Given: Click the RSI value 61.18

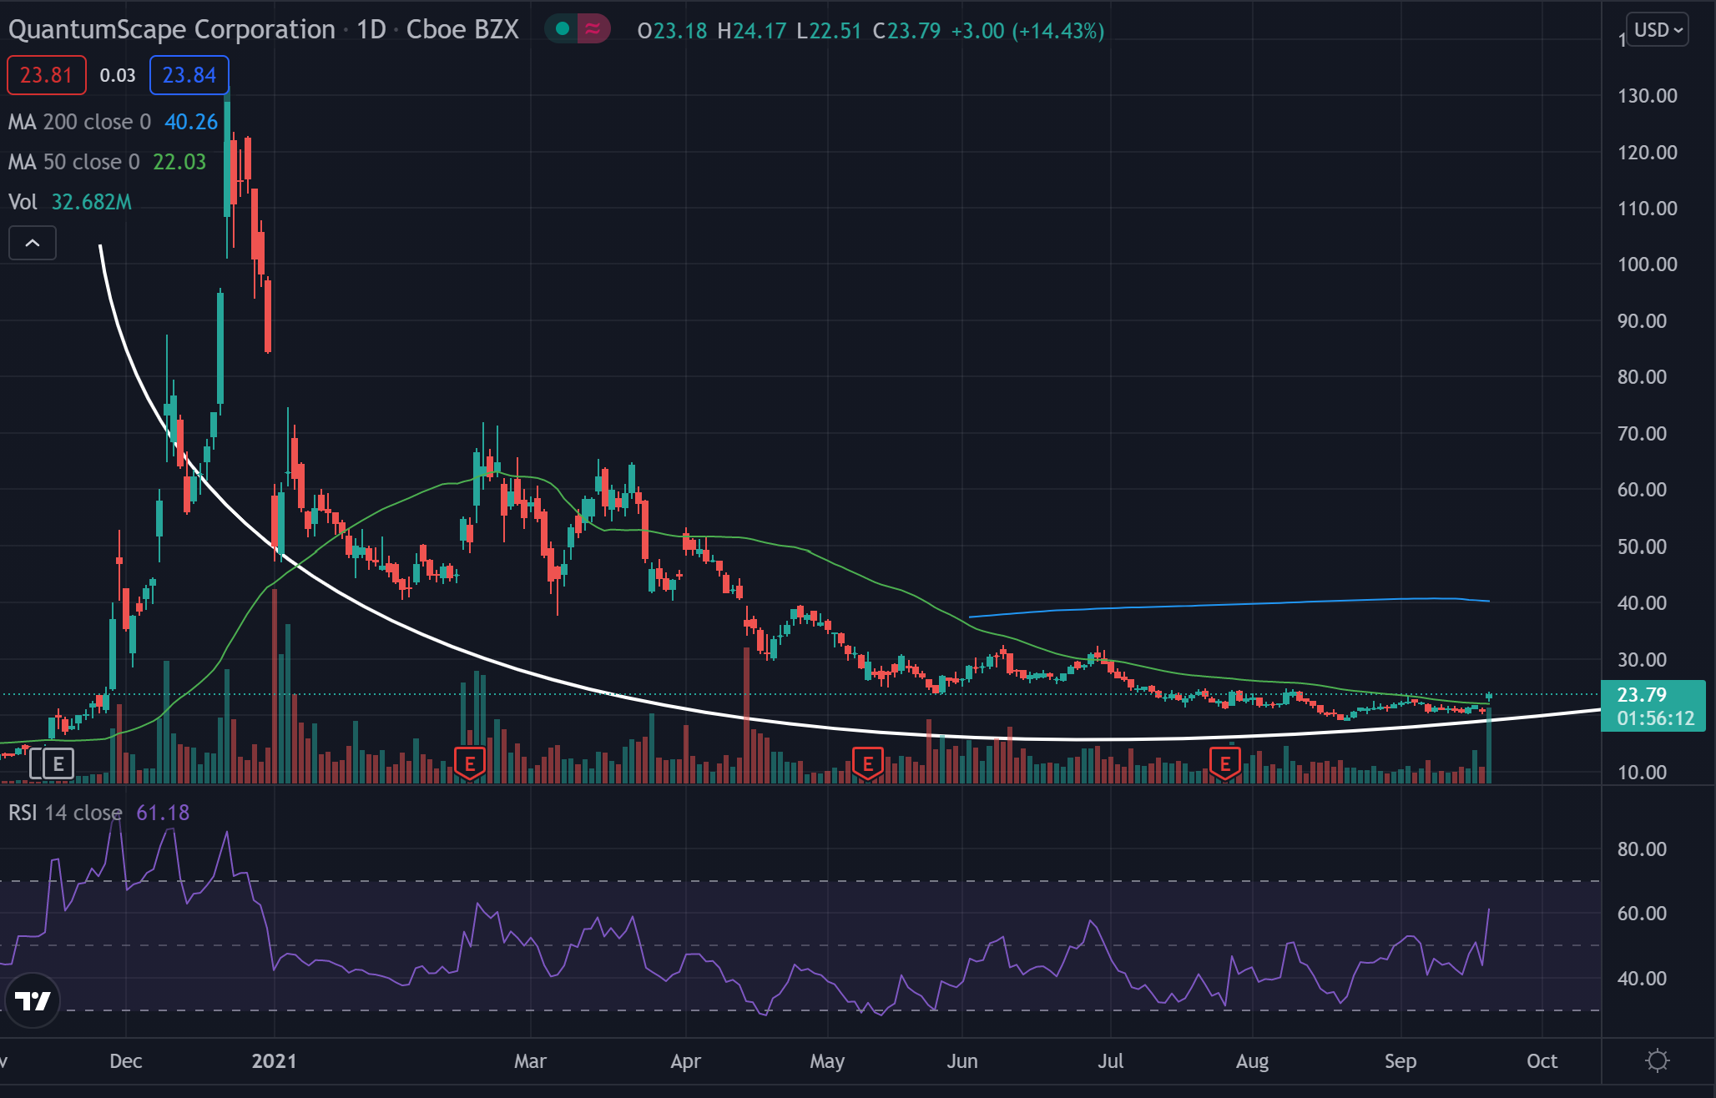Looking at the screenshot, I should [x=163, y=813].
